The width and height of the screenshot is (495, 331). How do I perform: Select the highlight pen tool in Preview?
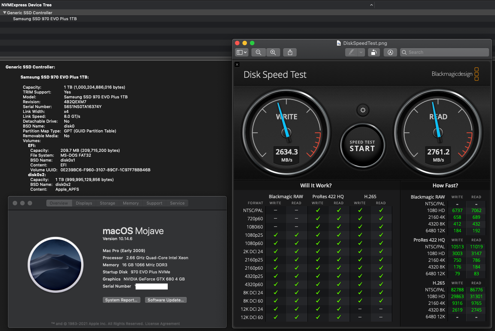[x=351, y=52]
